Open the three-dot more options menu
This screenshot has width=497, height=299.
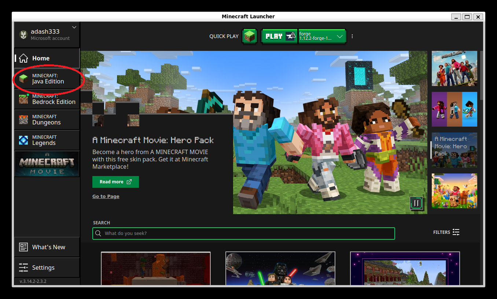(352, 36)
